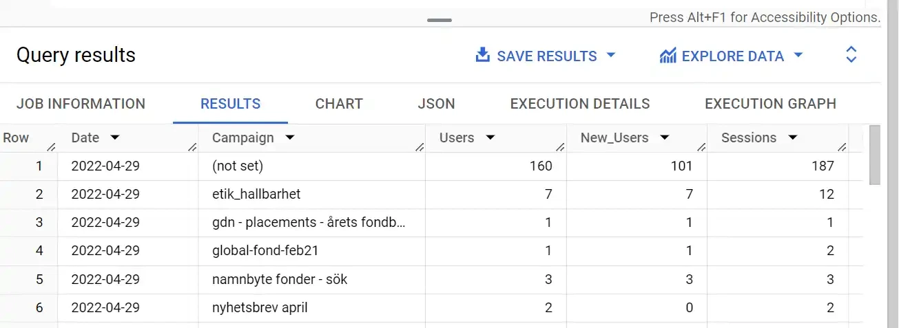Click the New_Users value 0
Viewport: 899px width, 328px height.
click(x=689, y=307)
